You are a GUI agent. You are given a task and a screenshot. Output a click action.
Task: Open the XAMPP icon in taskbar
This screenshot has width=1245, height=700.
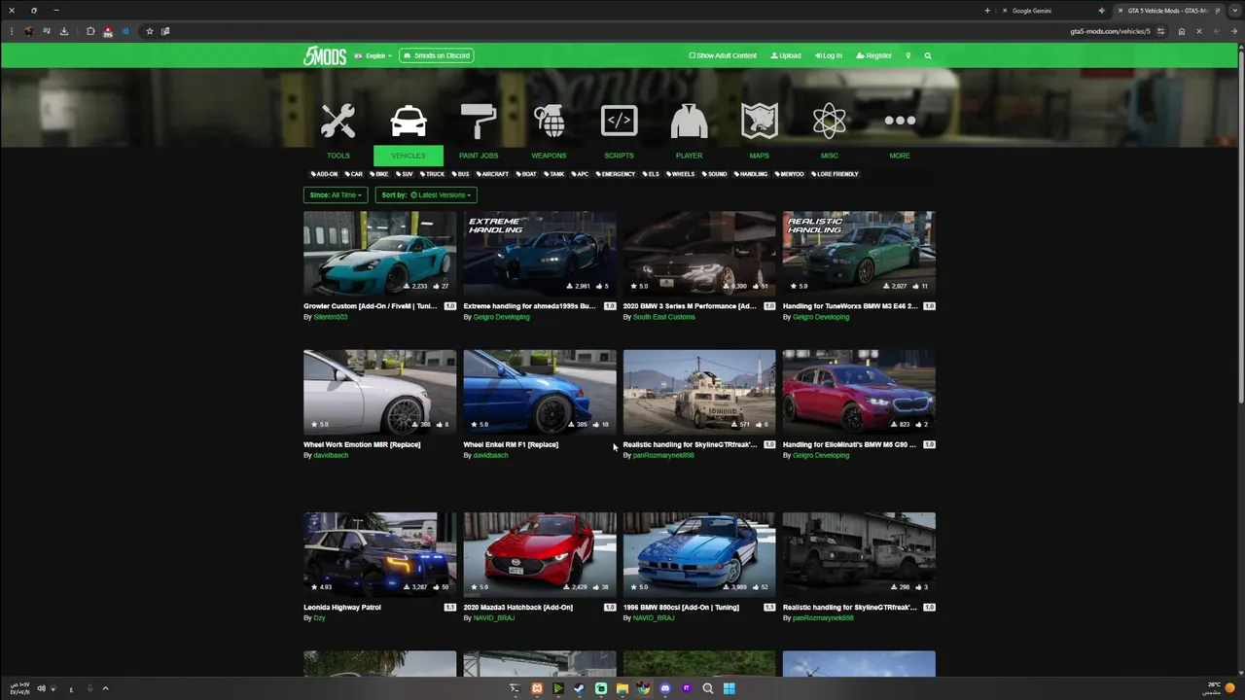coord(537,688)
